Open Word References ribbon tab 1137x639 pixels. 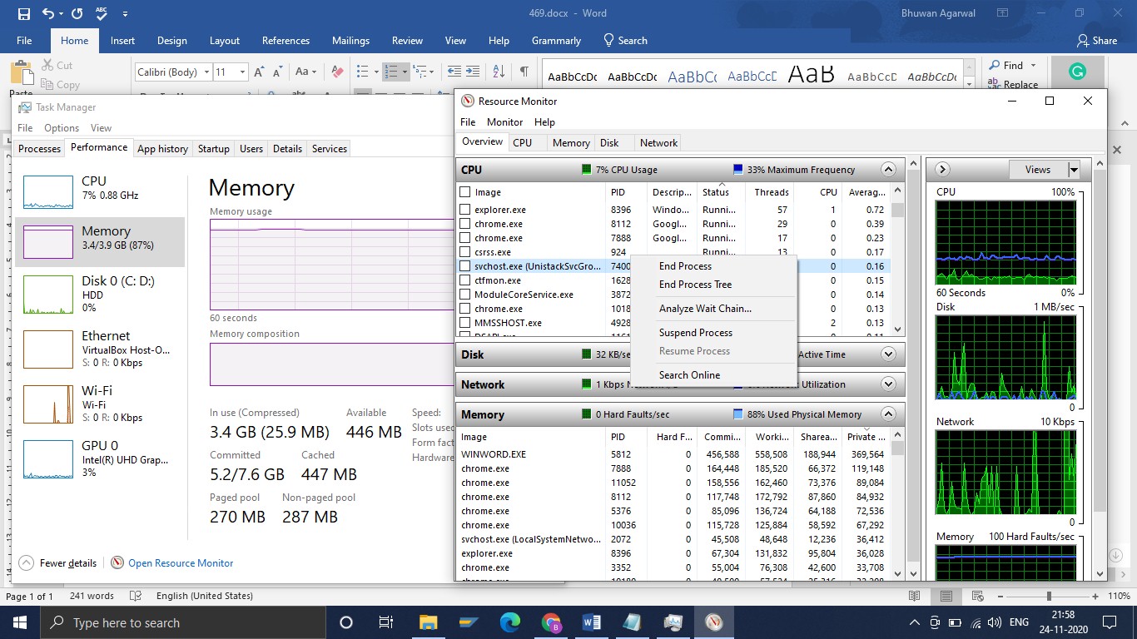pos(285,40)
